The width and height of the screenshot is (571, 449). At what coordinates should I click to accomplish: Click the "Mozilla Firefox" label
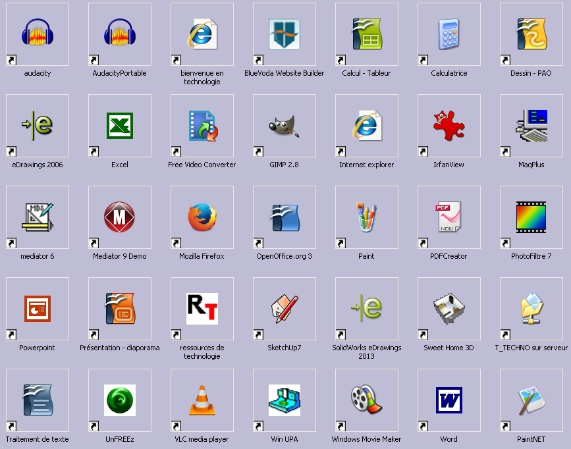pos(202,256)
